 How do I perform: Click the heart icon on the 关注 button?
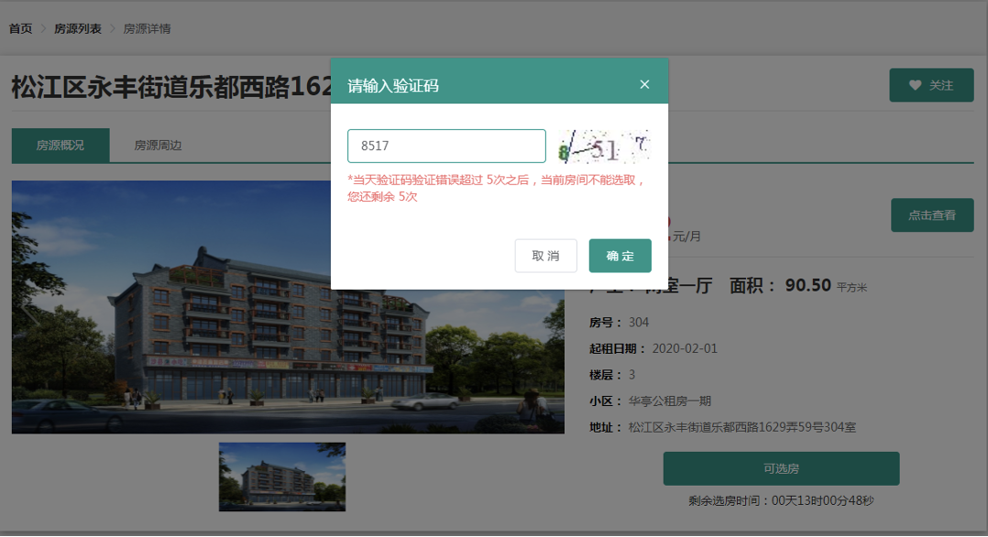pyautogui.click(x=915, y=85)
